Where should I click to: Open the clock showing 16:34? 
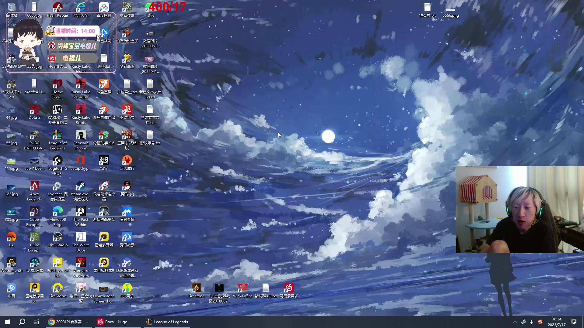point(557,322)
